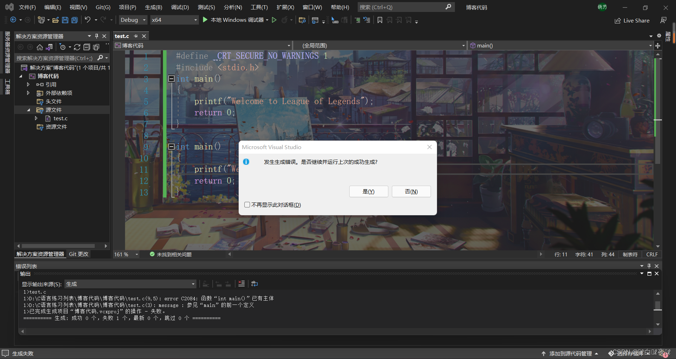Screen dimensions: 676x359
Task: Open 工具(T) menu
Action: 259,7
